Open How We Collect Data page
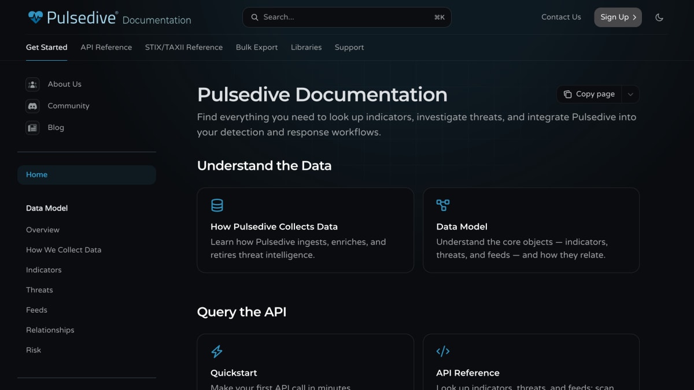This screenshot has height=390, width=694. (64, 250)
